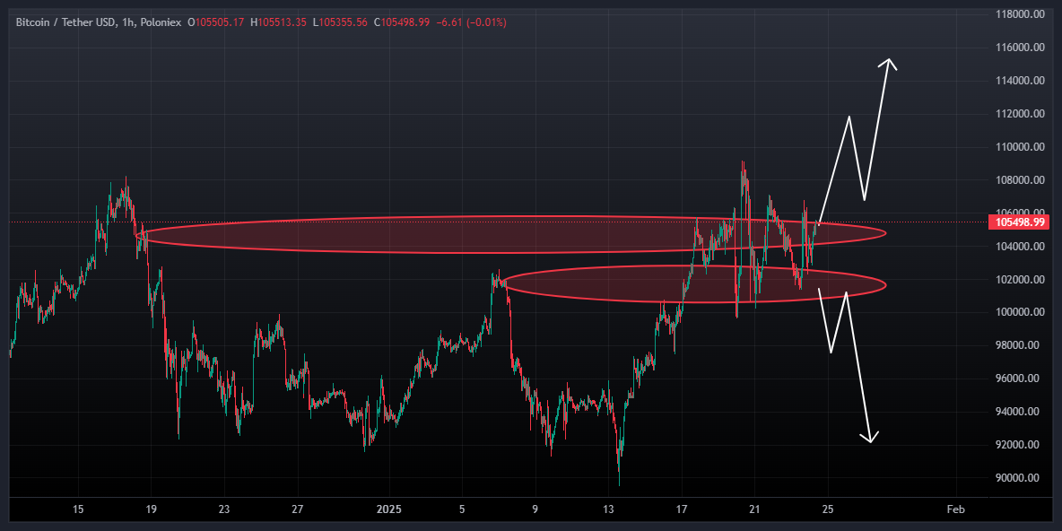Click the 94000.00 price axis label

[x=1018, y=412]
